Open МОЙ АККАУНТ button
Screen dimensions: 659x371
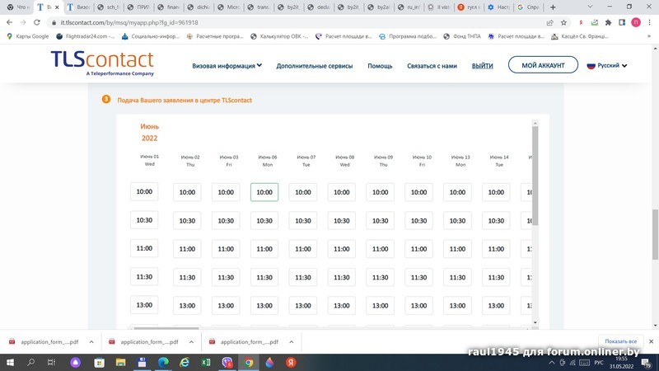pyautogui.click(x=543, y=65)
